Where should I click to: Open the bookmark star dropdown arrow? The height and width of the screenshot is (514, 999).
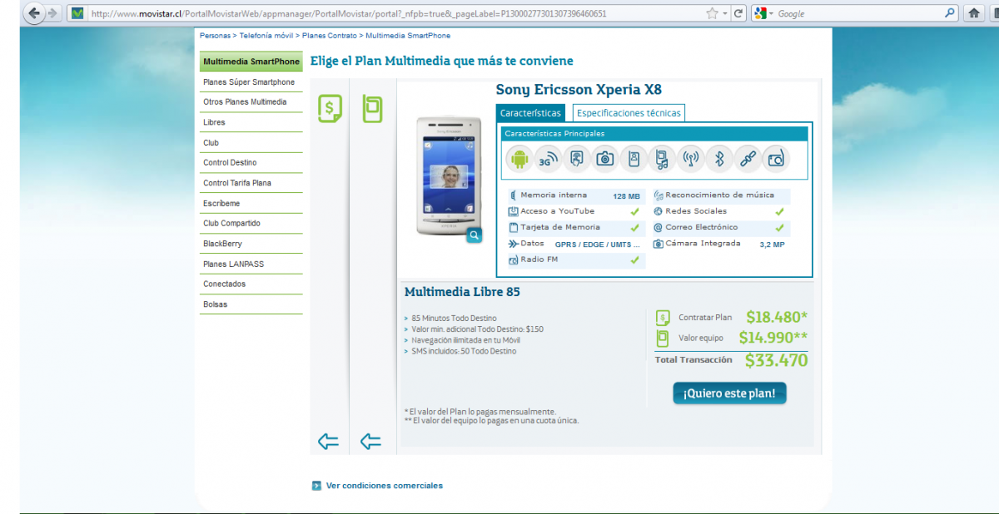tap(724, 13)
